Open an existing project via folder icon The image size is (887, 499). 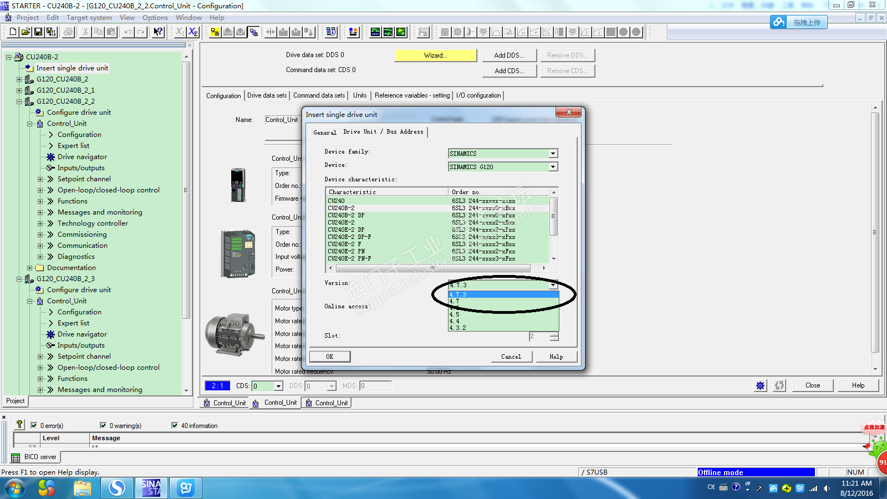[x=26, y=32]
